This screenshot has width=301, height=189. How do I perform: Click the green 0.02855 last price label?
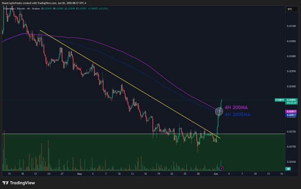[x=291, y=100]
